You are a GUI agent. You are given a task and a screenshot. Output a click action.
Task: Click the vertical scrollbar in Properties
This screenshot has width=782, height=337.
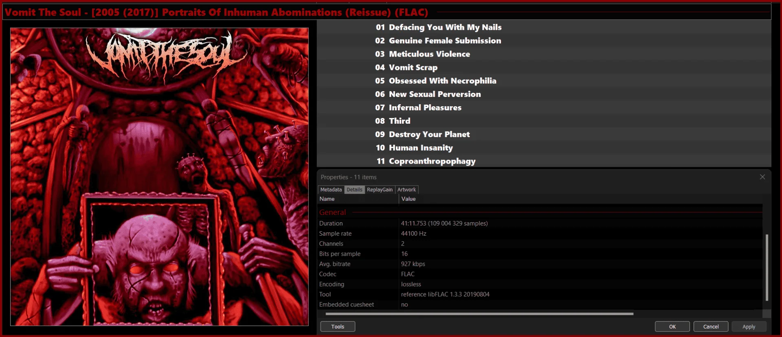[767, 267]
